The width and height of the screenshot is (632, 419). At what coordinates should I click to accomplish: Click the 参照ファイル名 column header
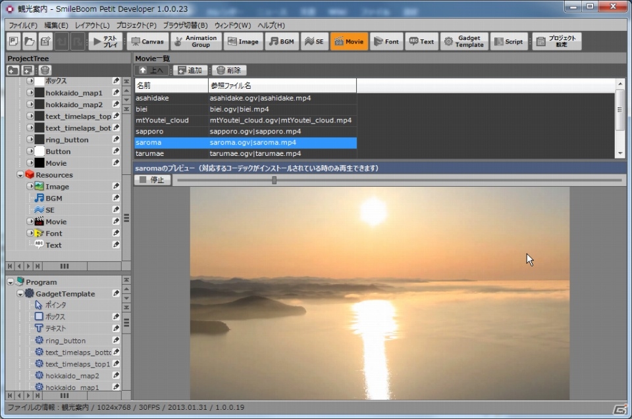[x=282, y=86]
